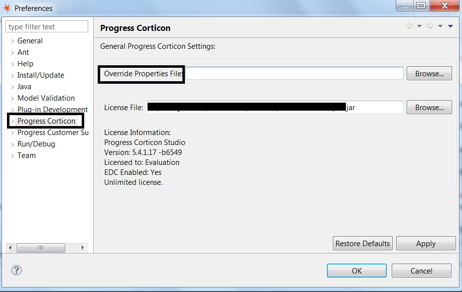This screenshot has width=462, height=292.
Task: Confirm with the OK button
Action: [x=357, y=271]
